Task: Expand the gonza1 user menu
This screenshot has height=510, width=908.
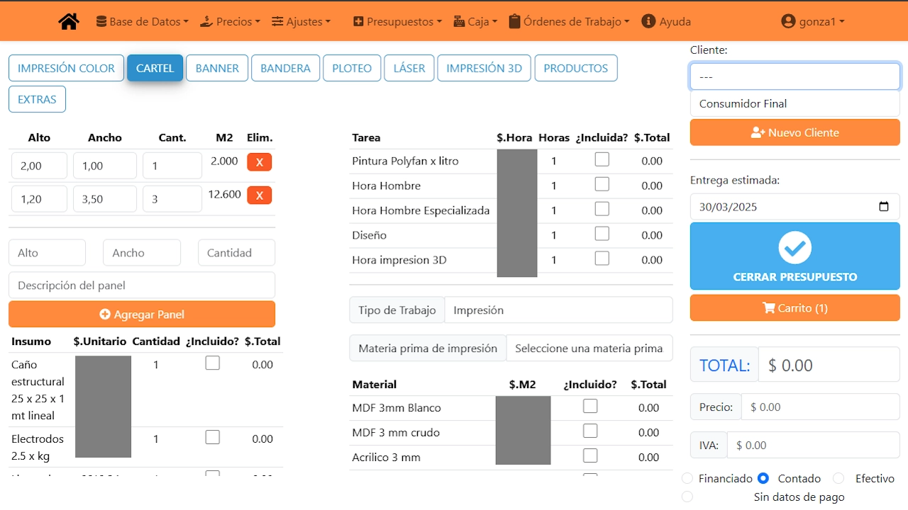Action: (x=812, y=21)
